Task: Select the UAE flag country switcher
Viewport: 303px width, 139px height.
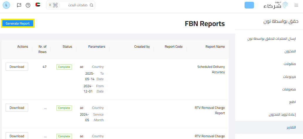Action: (38, 5)
